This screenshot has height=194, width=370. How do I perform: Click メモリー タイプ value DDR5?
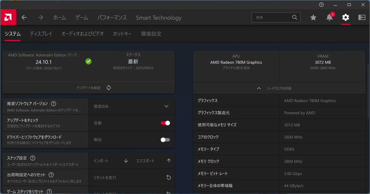pyautogui.click(x=289, y=150)
